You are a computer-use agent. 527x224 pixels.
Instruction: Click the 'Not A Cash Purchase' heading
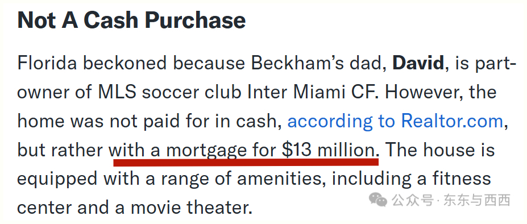tap(131, 20)
